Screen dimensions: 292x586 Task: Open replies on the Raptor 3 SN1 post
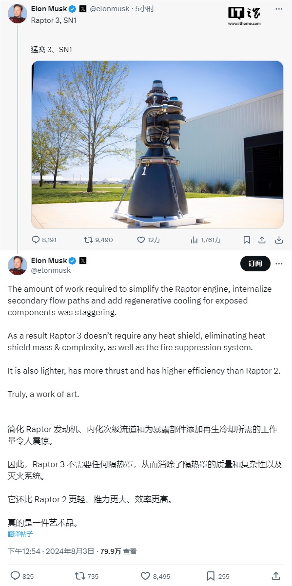click(x=44, y=240)
